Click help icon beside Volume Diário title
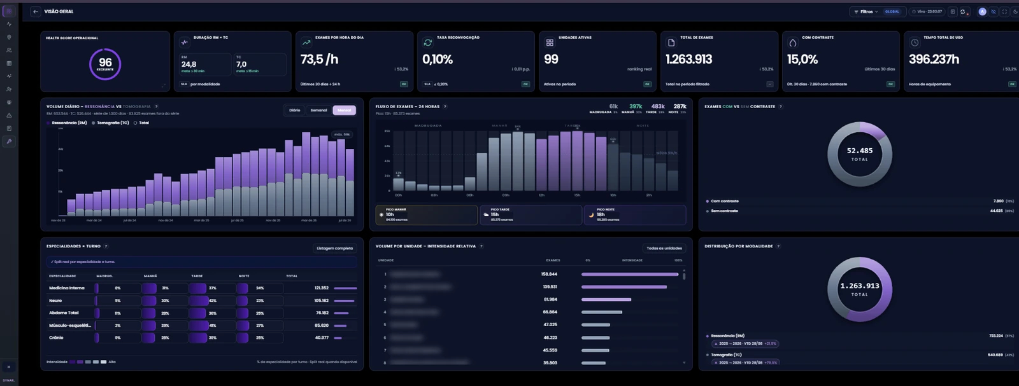 156,107
